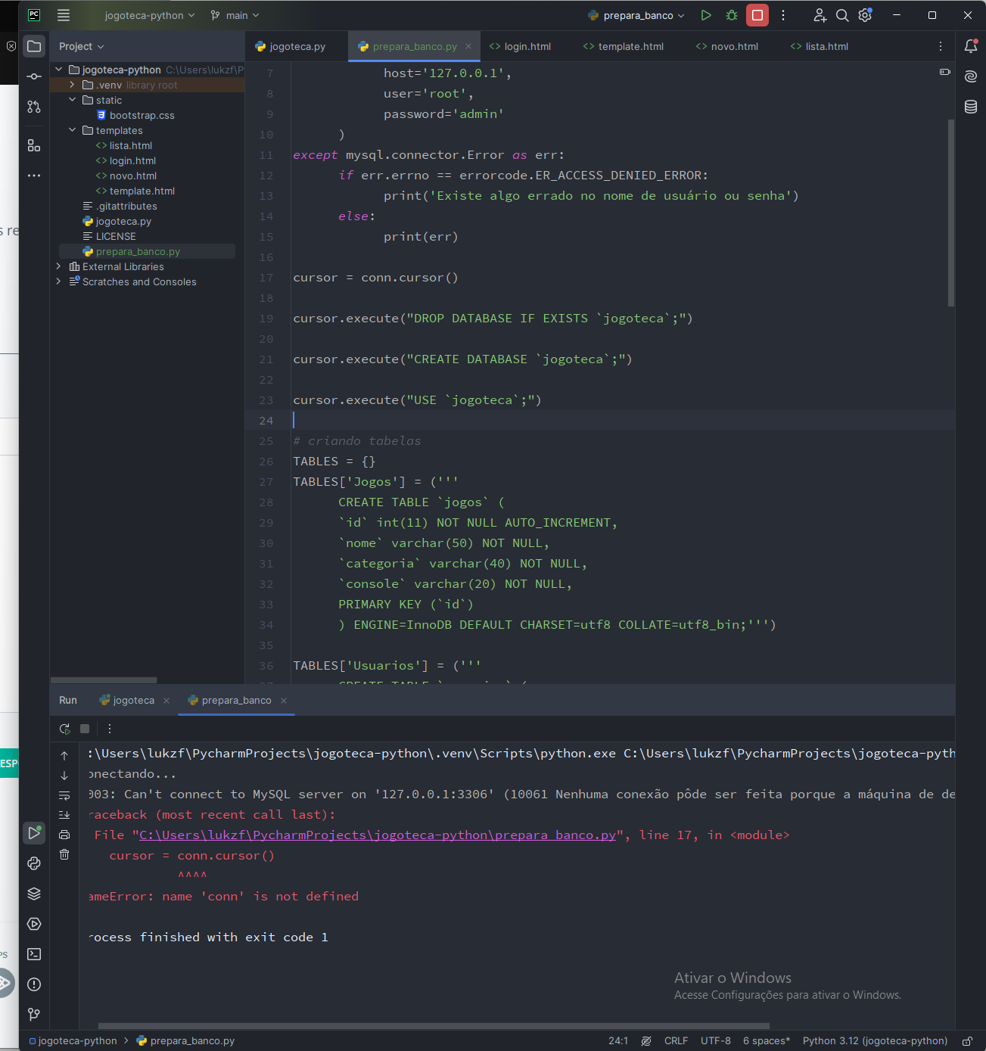Open the main hamburger menu
Image resolution: width=986 pixels, height=1051 pixels.
[x=64, y=15]
